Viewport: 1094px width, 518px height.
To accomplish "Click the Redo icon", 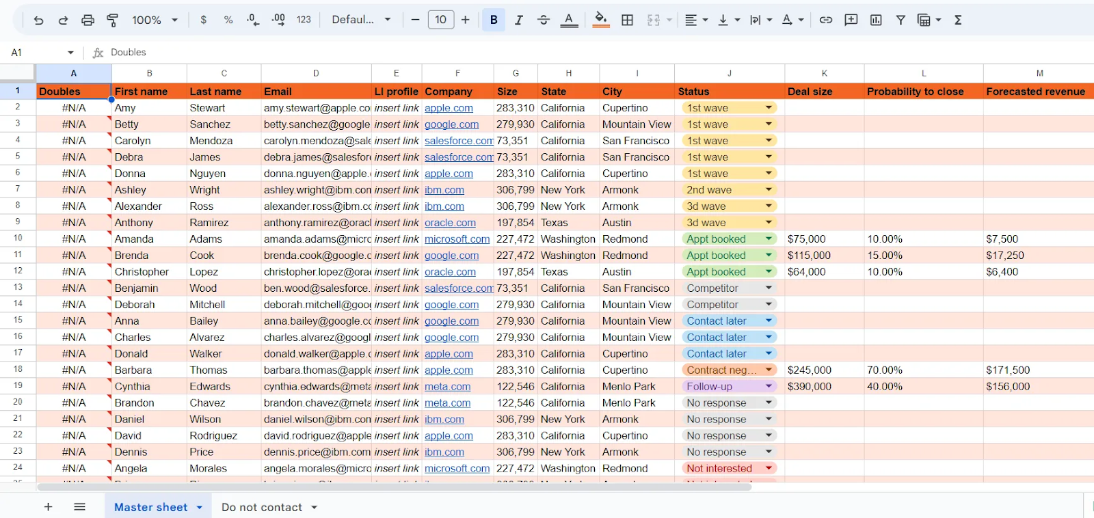I will tap(63, 21).
